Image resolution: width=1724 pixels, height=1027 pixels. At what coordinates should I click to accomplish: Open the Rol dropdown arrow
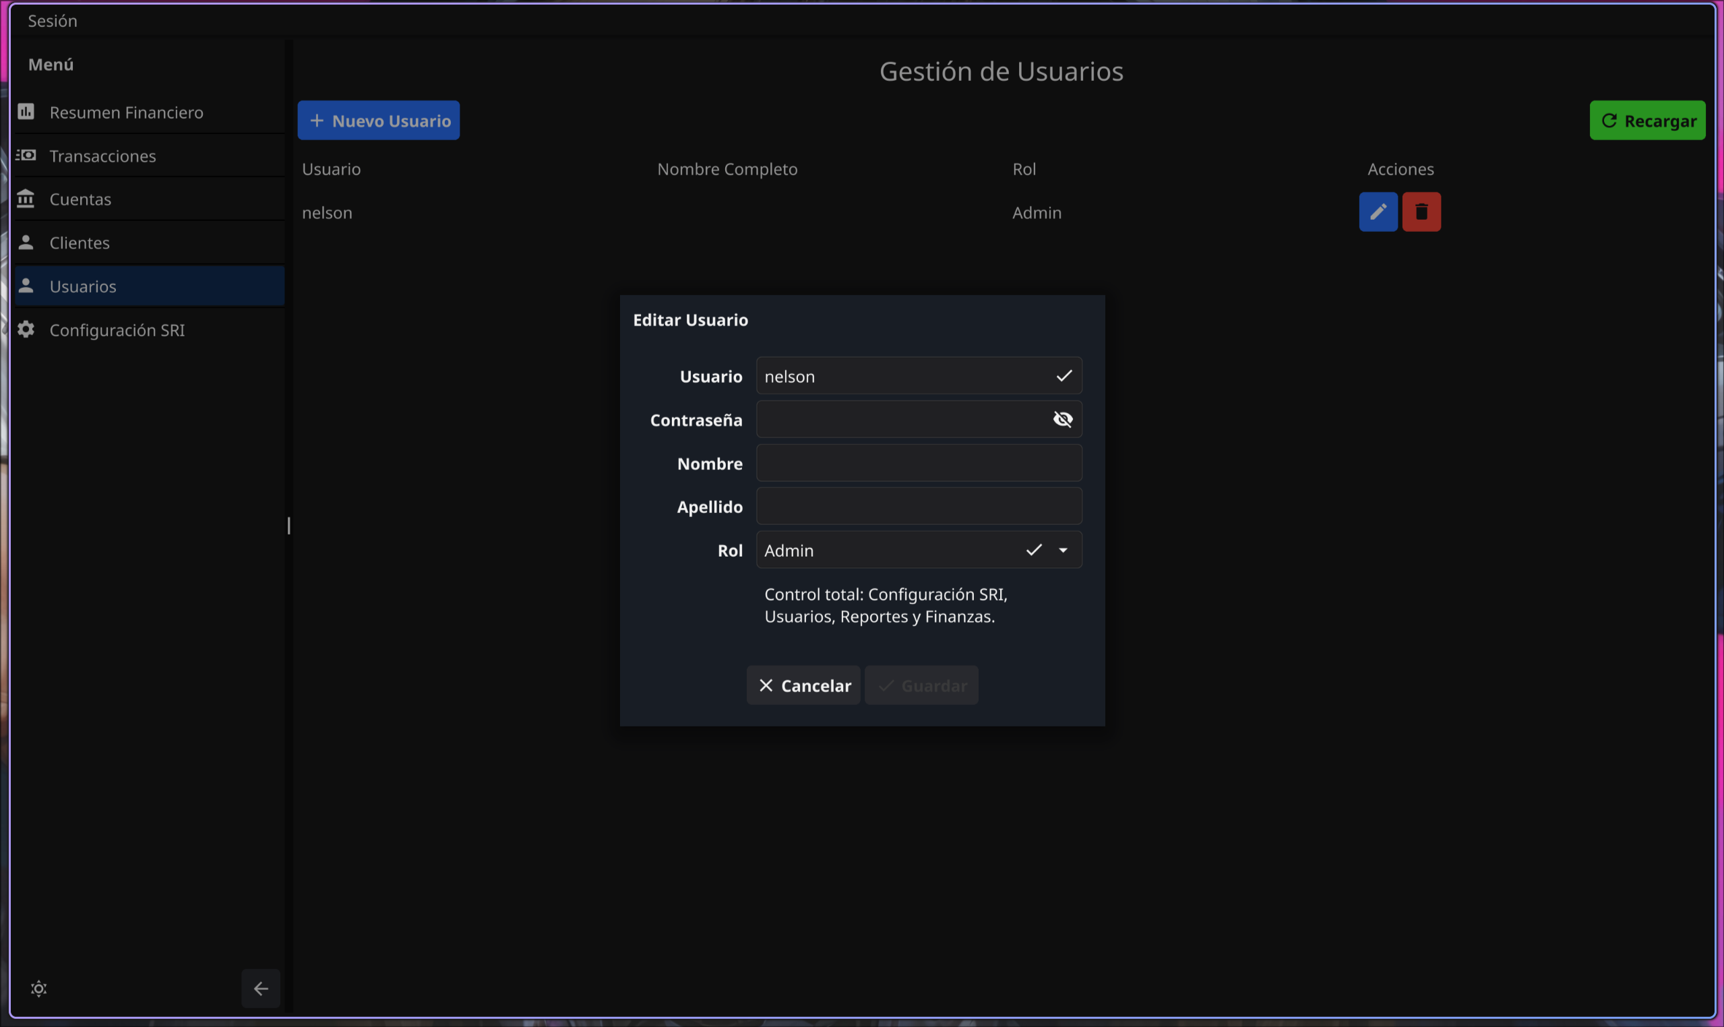(1063, 550)
